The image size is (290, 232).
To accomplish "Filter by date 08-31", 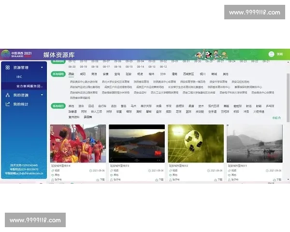I will point(186,61).
